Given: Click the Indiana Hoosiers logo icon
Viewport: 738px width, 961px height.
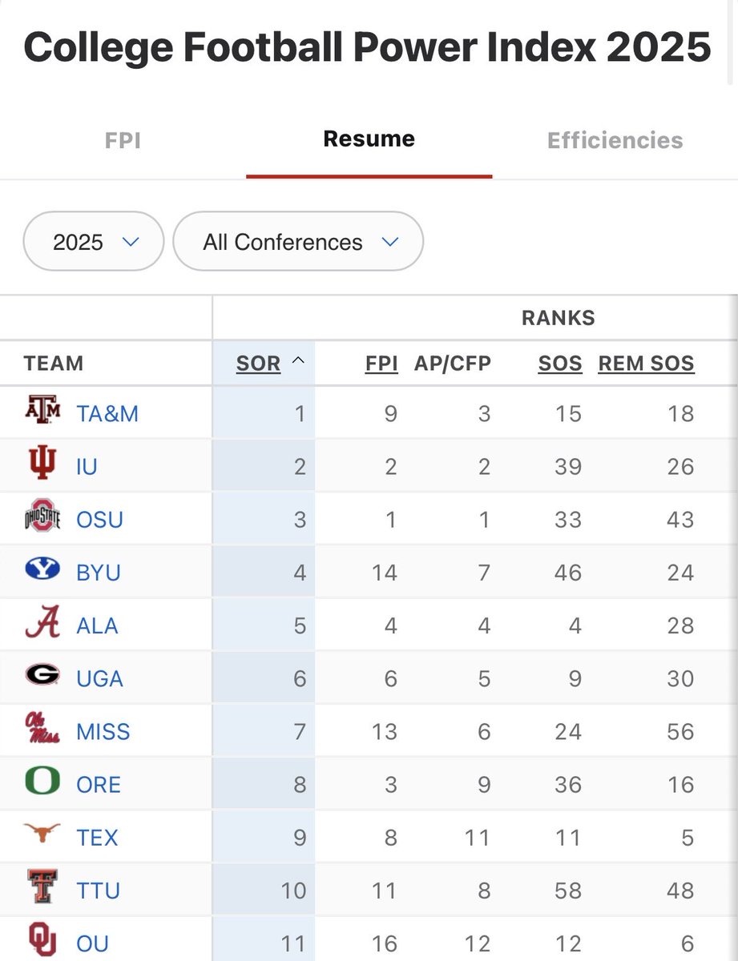Looking at the screenshot, I should (42, 464).
